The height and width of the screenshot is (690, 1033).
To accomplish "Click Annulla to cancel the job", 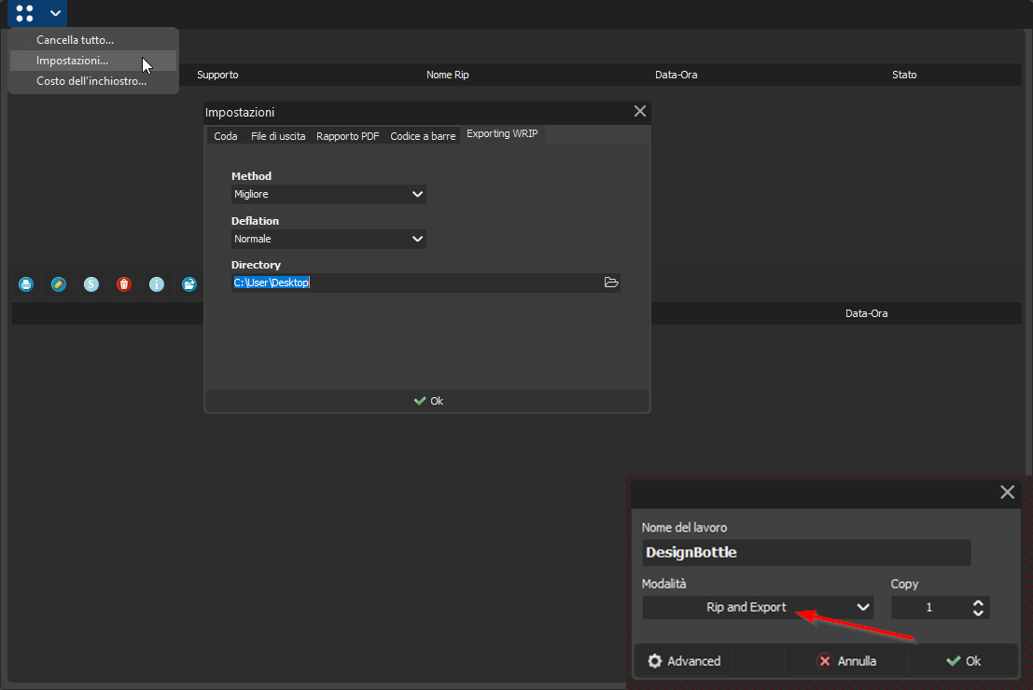I will click(x=846, y=660).
